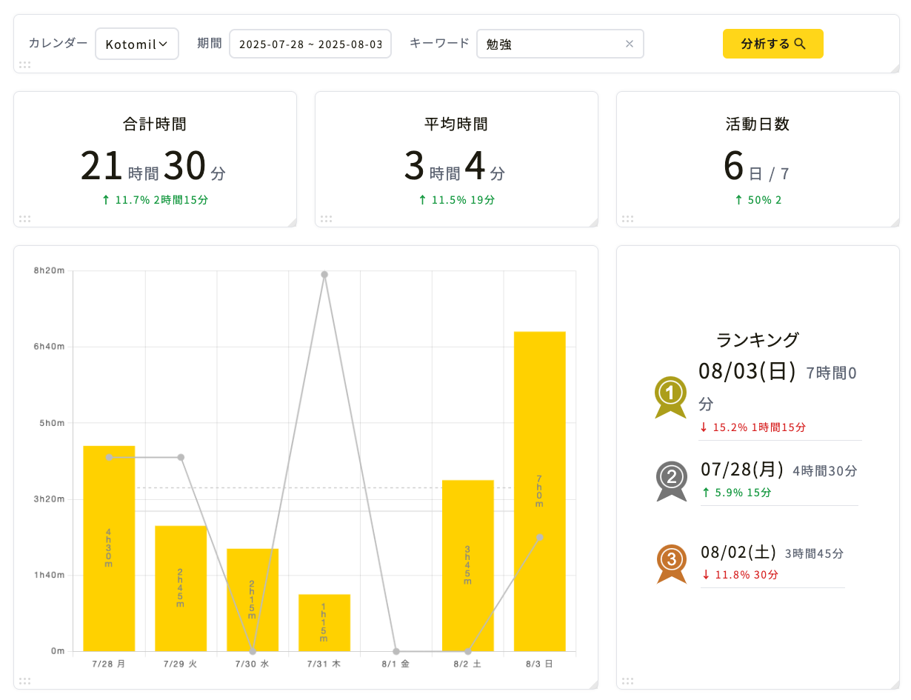Click the 活動日数 card corner resize grip

coord(895,222)
